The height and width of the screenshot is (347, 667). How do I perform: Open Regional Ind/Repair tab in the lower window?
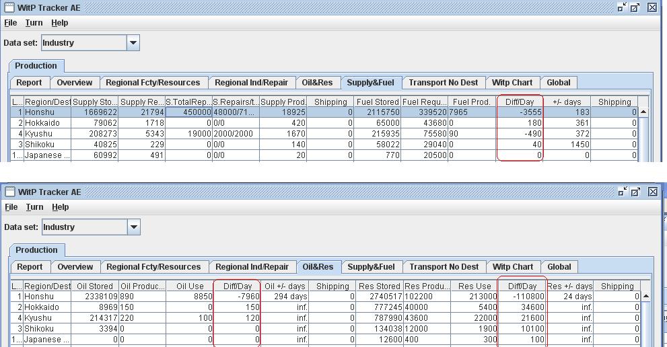(x=252, y=266)
